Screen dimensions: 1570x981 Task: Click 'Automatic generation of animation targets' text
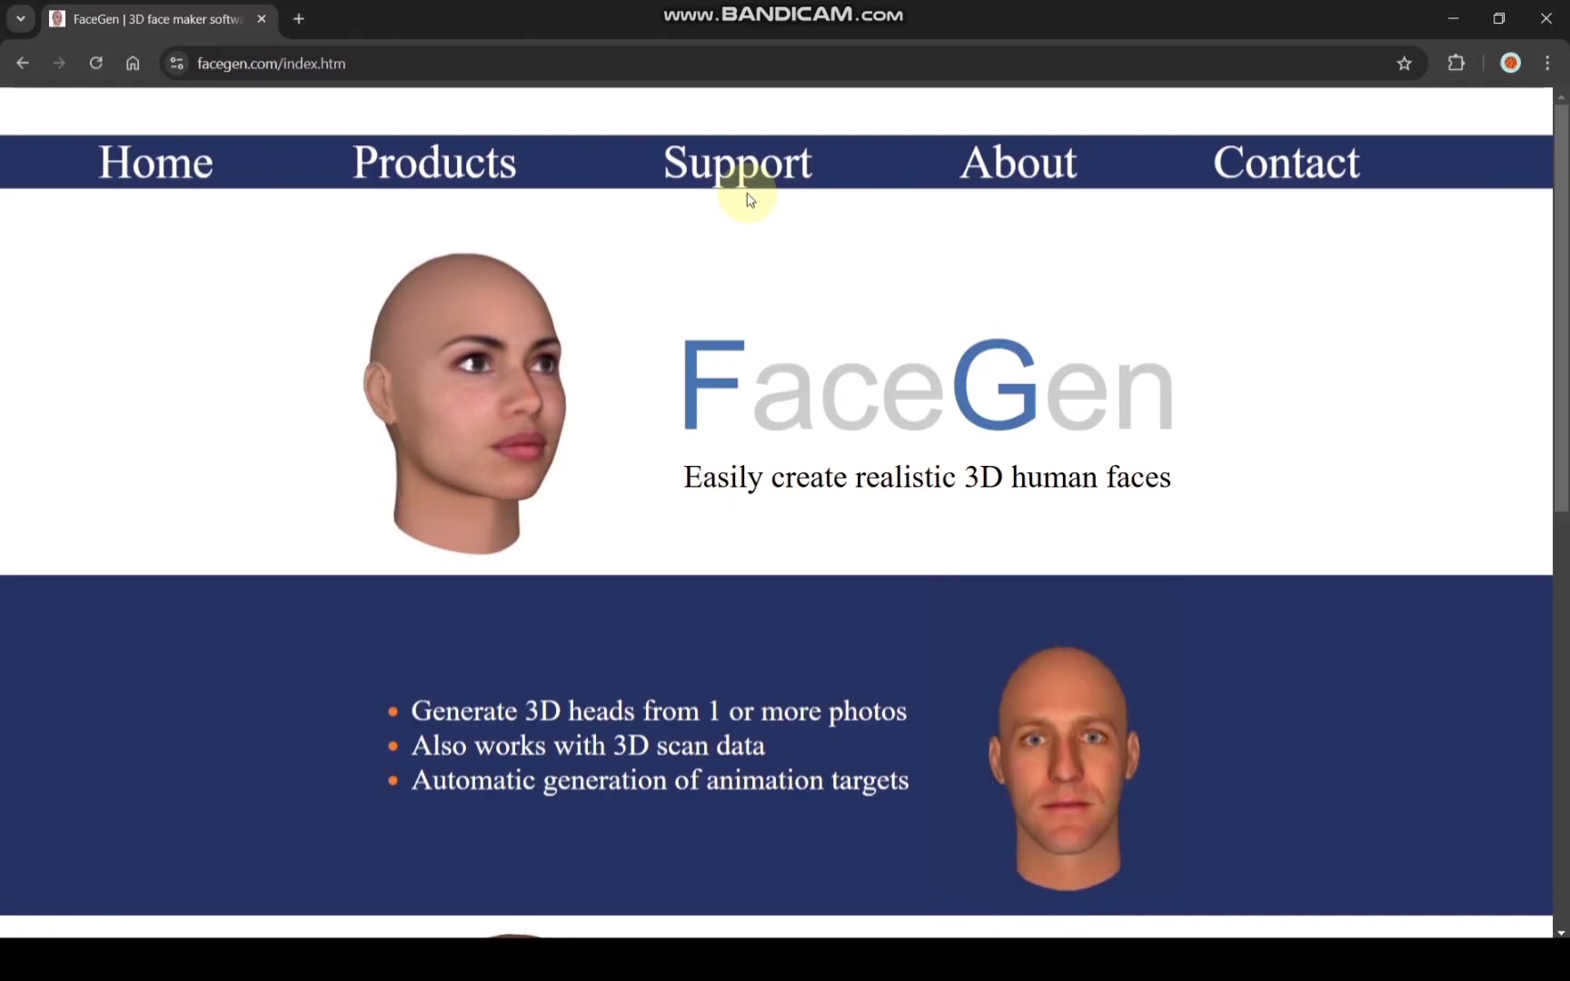pos(660,780)
